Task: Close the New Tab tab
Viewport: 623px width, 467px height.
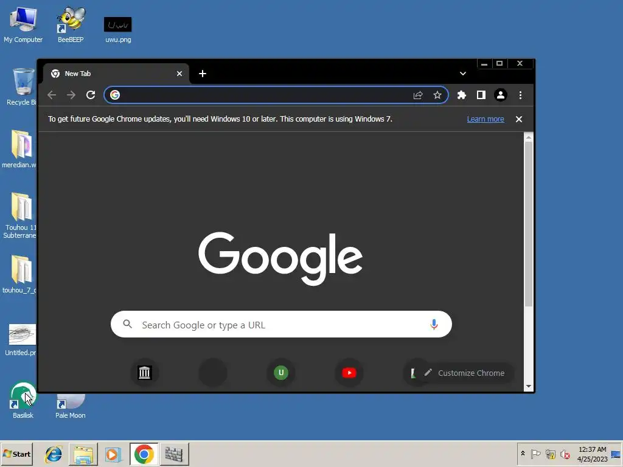Action: click(179, 74)
